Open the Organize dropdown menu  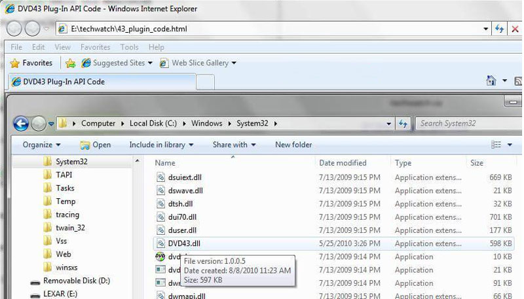[x=41, y=145]
